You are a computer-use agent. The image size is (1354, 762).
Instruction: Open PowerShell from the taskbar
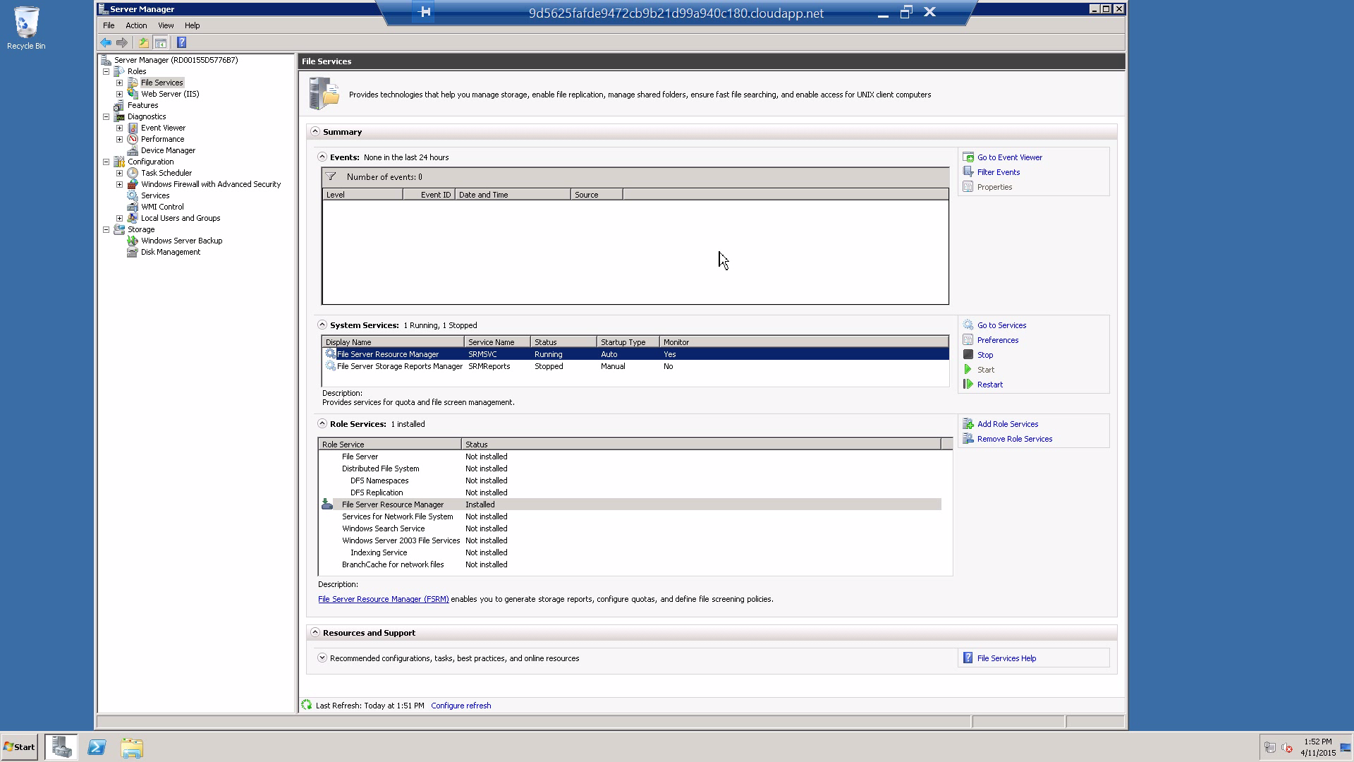97,747
